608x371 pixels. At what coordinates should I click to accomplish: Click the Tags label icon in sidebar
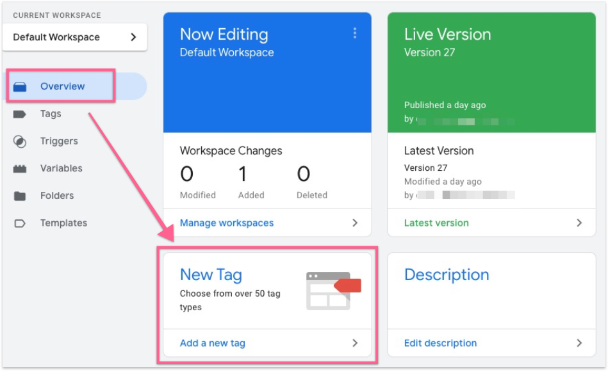pyautogui.click(x=20, y=114)
